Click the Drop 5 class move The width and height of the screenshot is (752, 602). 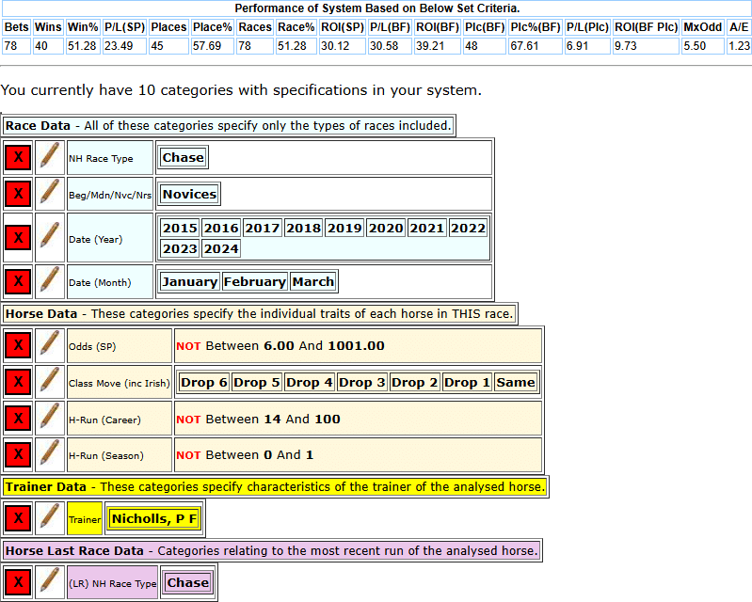(257, 383)
